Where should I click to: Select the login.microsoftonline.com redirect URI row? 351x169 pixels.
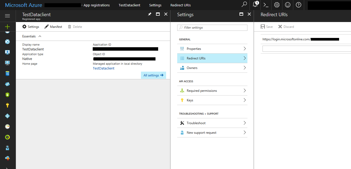(x=306, y=39)
